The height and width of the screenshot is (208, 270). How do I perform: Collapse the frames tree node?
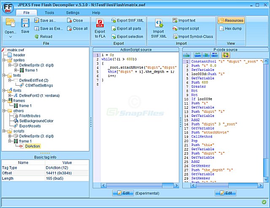[x=4, y=100]
